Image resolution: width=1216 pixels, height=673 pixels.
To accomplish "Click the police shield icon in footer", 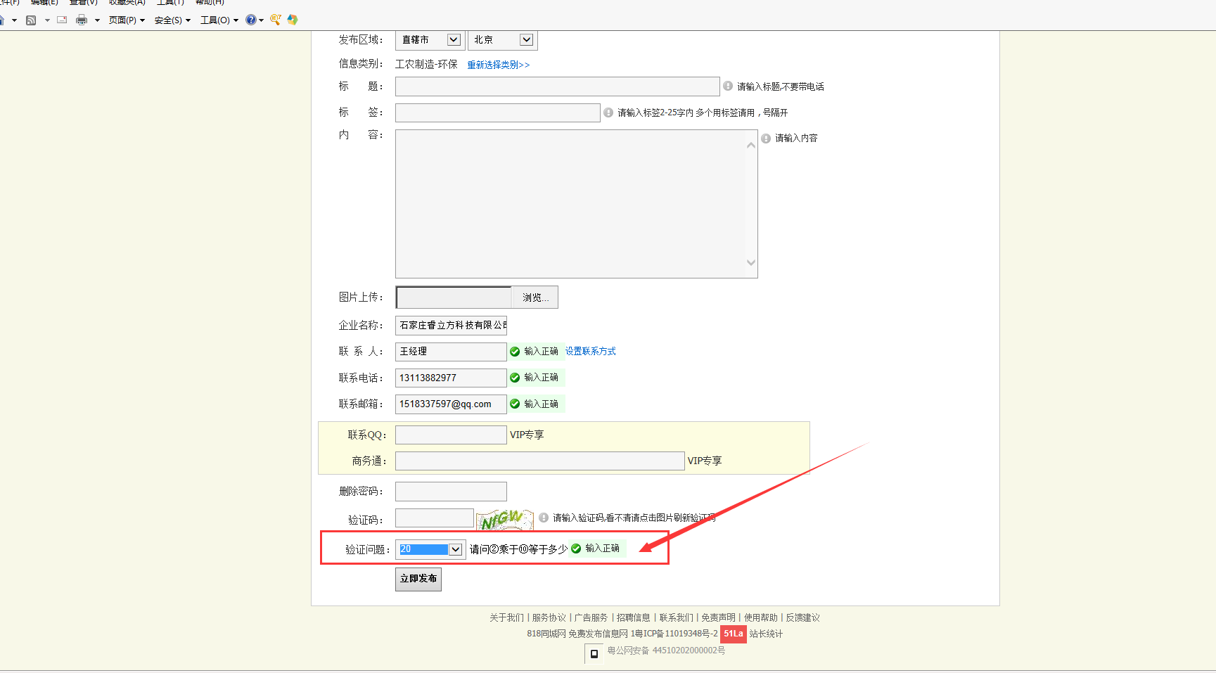I will 594,653.
